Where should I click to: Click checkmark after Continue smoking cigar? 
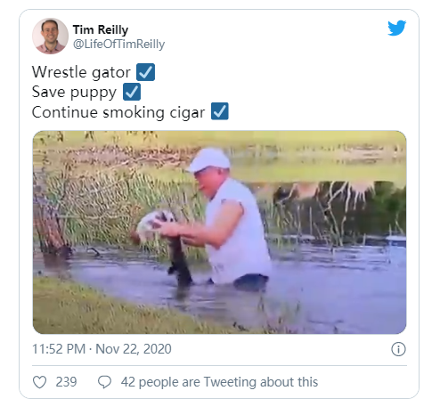[x=220, y=111]
